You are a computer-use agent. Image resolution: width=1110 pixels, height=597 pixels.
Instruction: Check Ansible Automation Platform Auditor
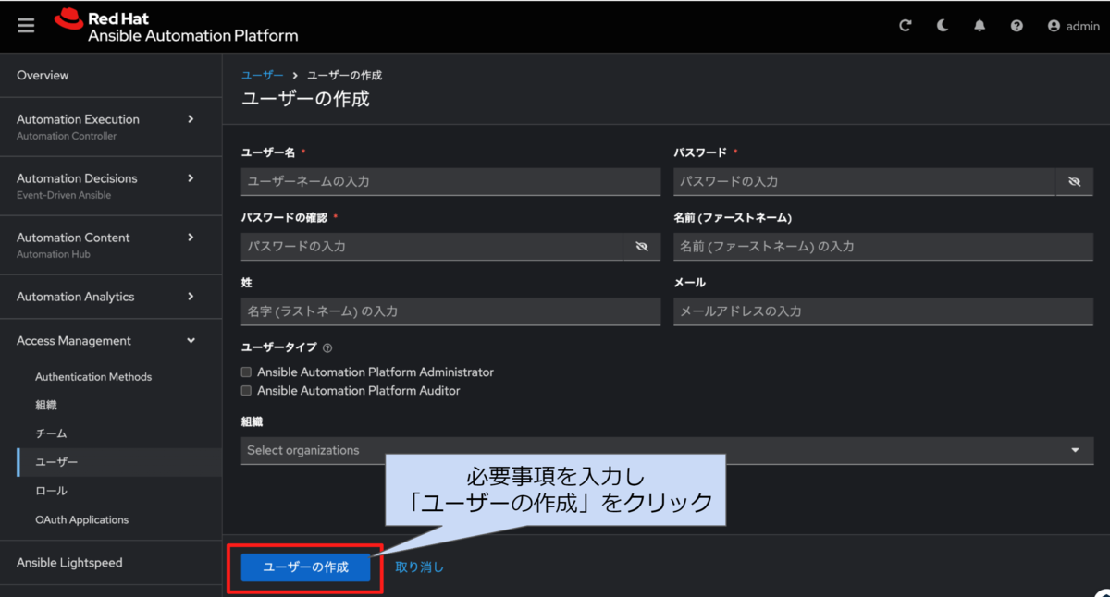click(x=246, y=391)
